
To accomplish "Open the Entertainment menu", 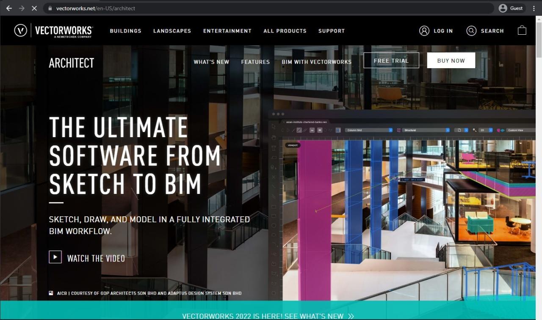I will click(227, 31).
